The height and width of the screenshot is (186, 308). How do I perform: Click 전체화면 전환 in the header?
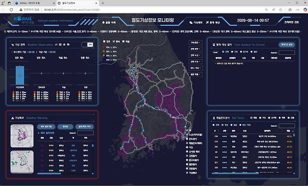tap(292, 22)
